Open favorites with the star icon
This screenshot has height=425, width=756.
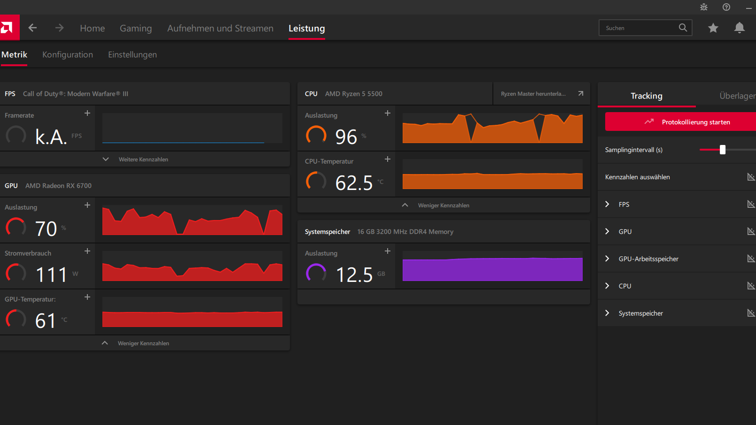(713, 28)
